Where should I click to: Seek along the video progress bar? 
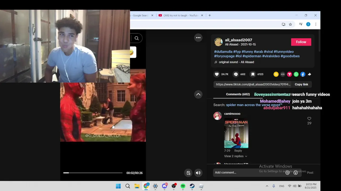coord(93,173)
